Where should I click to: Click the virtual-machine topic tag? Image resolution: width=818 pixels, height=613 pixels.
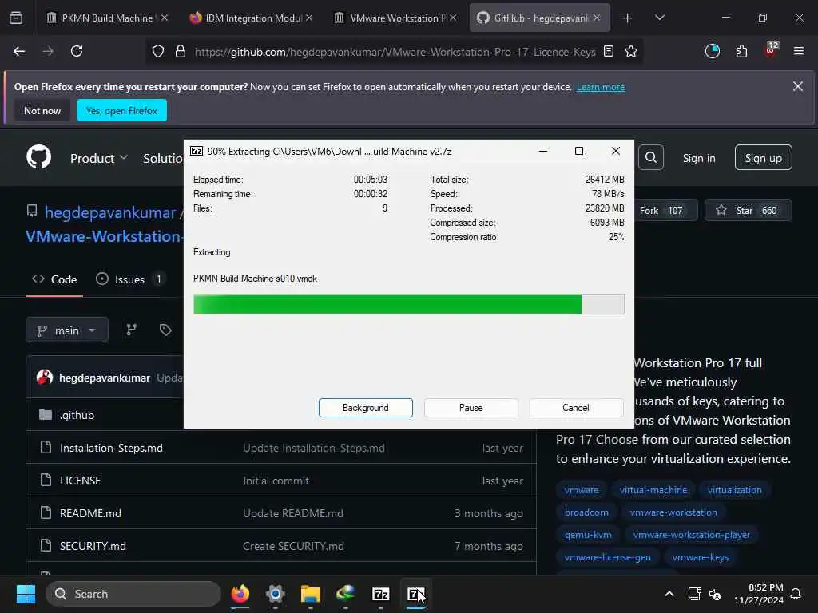[x=653, y=490]
